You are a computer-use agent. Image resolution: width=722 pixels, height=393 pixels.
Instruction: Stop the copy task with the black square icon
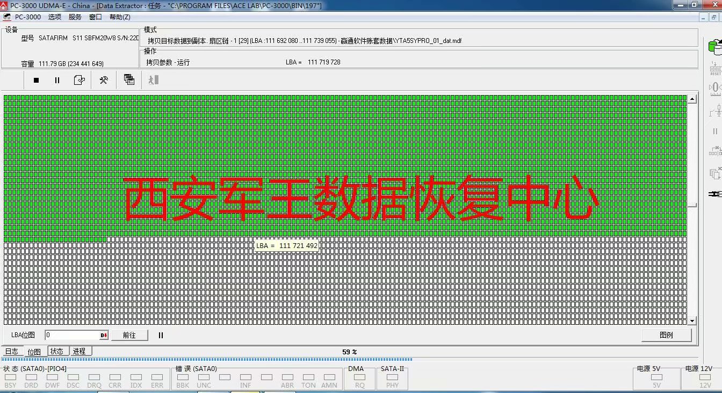35,79
